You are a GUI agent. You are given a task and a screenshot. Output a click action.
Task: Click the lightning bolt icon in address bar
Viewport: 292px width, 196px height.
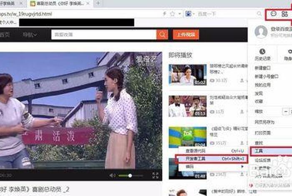[x=165, y=14]
